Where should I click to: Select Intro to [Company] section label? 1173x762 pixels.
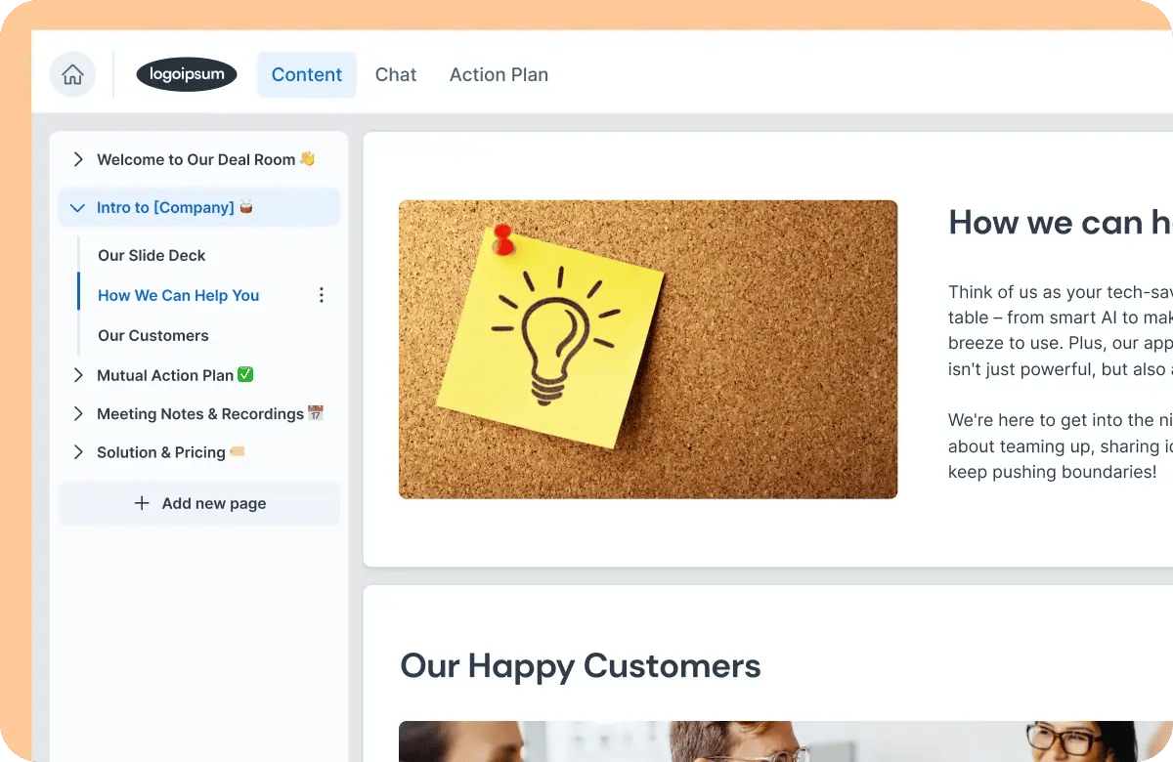tap(175, 208)
